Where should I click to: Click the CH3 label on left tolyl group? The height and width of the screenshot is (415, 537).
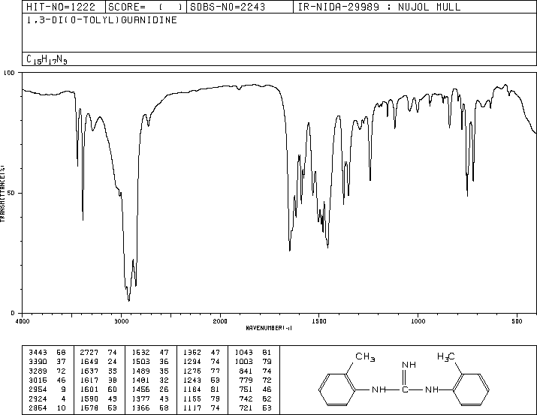365,357
